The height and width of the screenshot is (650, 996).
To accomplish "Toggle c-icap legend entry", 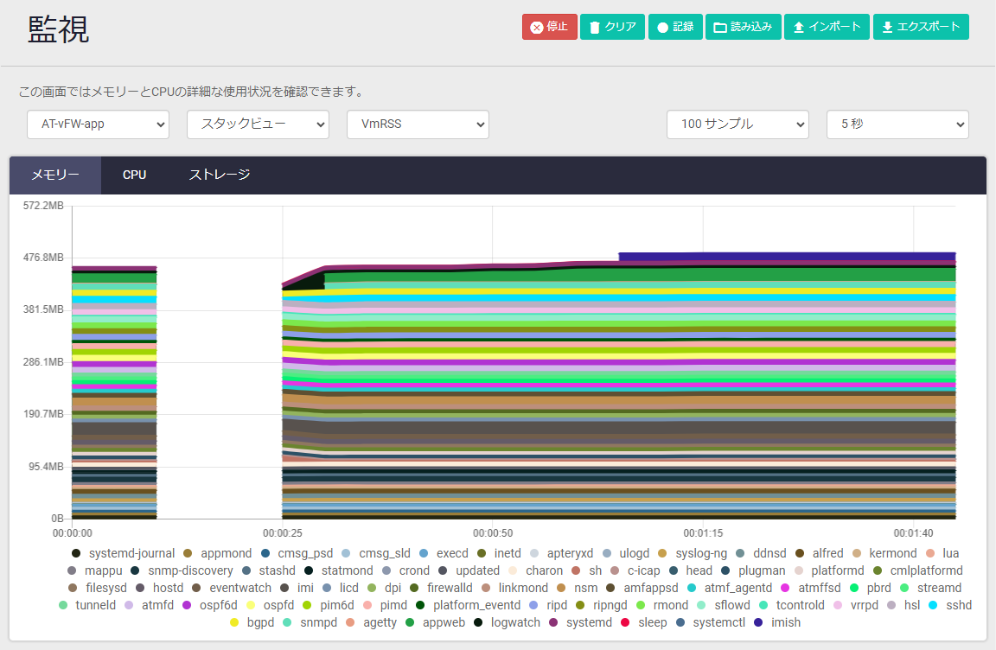I will point(635,570).
